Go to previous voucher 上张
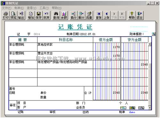The width and height of the screenshot is (160, 118). [107, 15]
